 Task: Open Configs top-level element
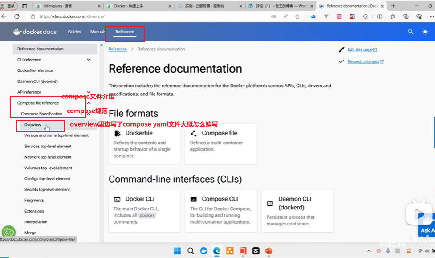pyautogui.click(x=47, y=179)
